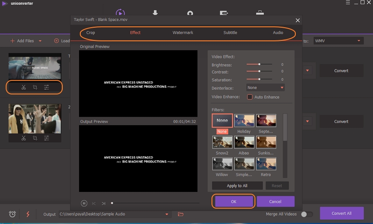This screenshot has width=373, height=224.
Task: Open the WMV output format dropdown
Action: pos(338,41)
